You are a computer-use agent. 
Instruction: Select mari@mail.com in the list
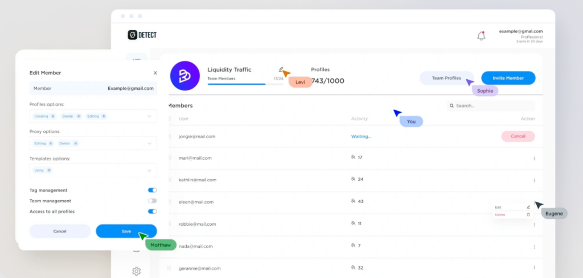click(195, 157)
